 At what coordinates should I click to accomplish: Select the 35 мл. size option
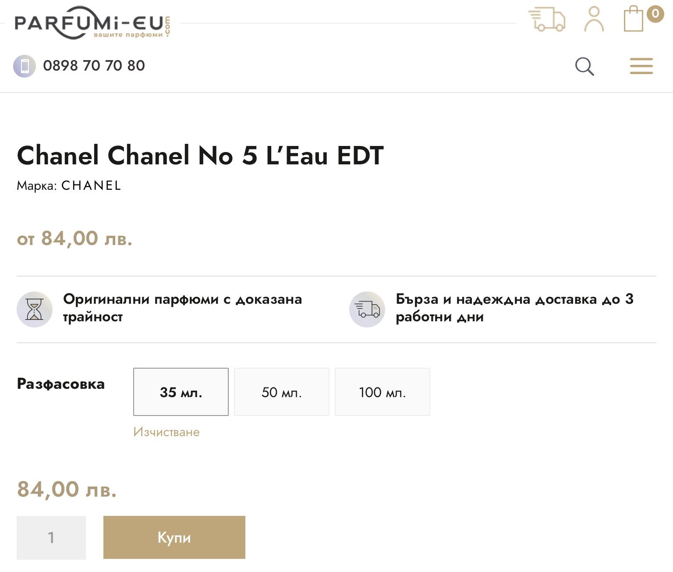coord(181,392)
